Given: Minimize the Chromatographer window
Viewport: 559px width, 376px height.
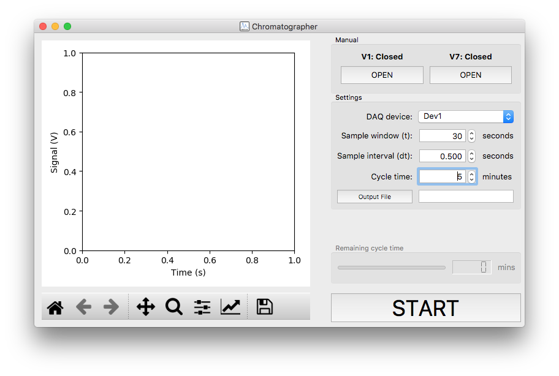Looking at the screenshot, I should pyautogui.click(x=55, y=26).
